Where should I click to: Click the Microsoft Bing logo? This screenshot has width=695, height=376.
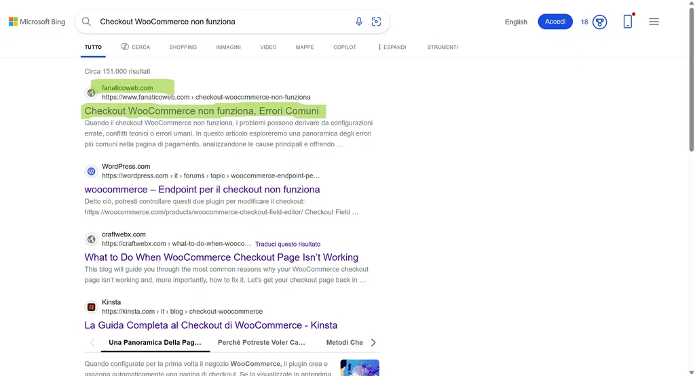[37, 22]
